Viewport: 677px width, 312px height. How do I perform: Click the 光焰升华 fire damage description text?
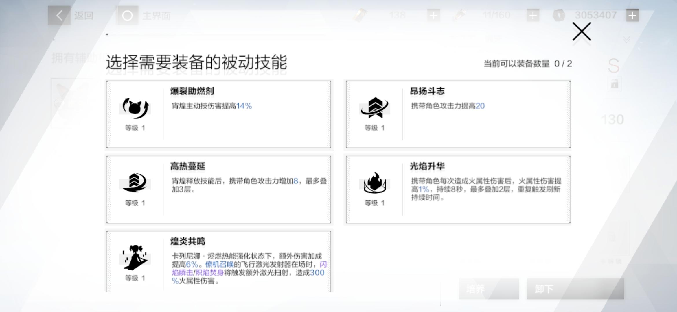[486, 189]
